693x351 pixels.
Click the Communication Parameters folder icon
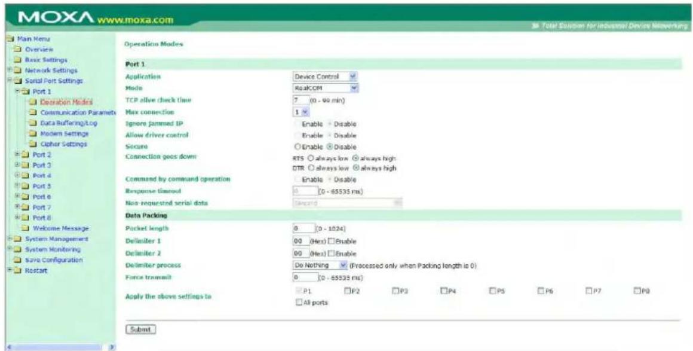pyautogui.click(x=33, y=113)
